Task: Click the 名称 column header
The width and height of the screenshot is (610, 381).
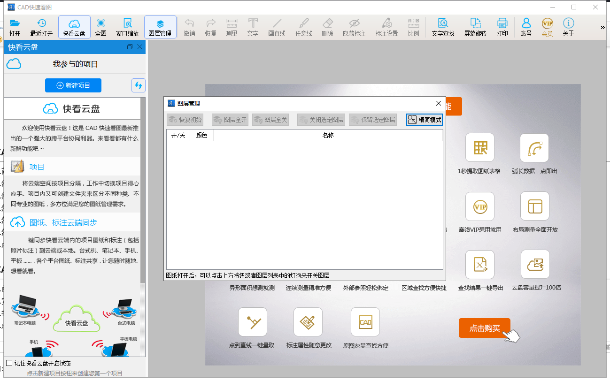Action: pos(328,136)
